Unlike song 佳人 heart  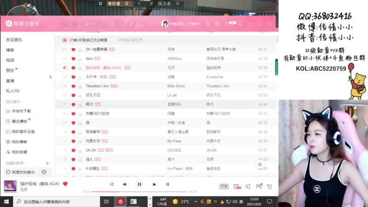(73, 159)
